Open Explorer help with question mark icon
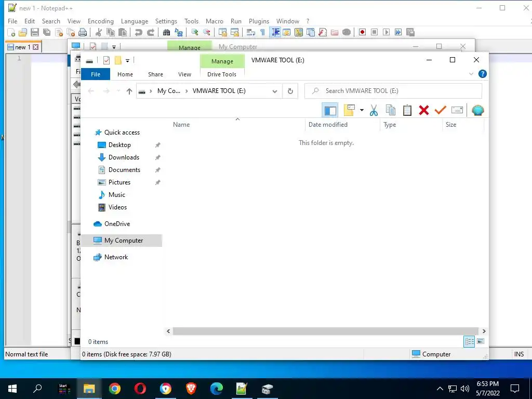This screenshot has height=399, width=532. [483, 74]
